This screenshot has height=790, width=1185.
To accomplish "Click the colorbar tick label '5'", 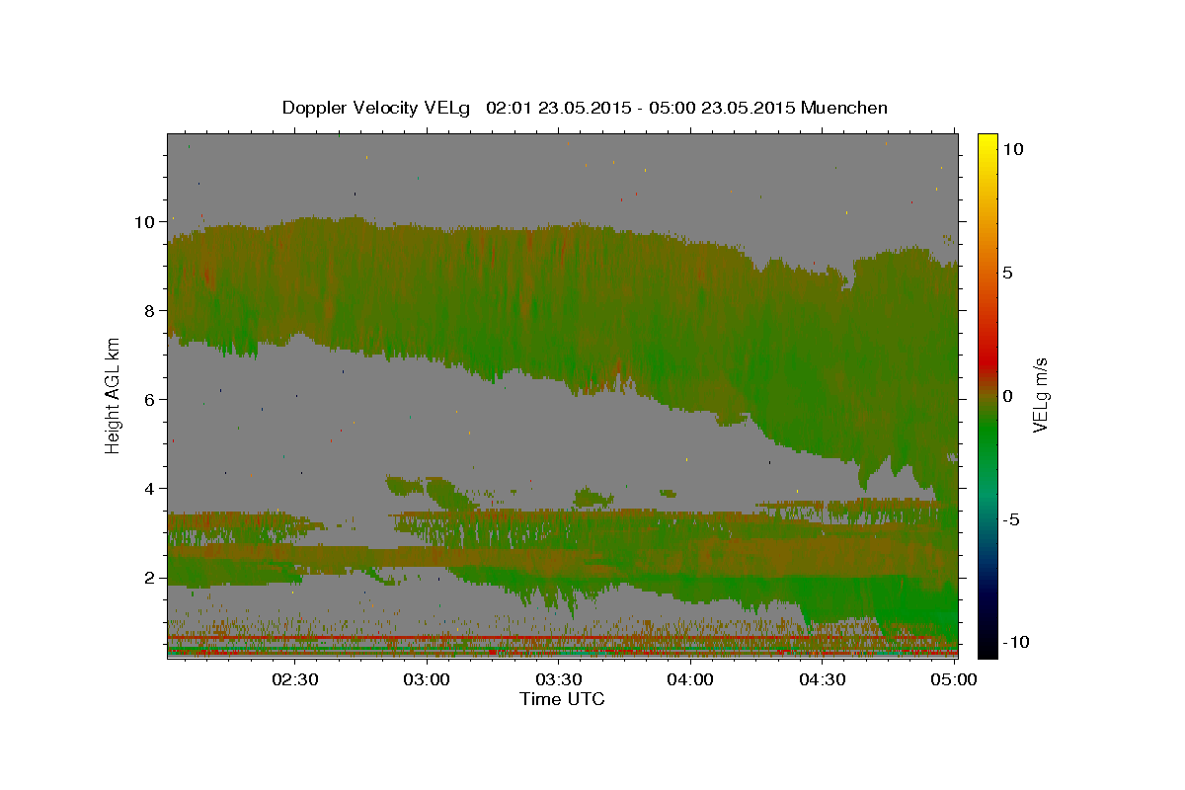I will pyautogui.click(x=1008, y=273).
